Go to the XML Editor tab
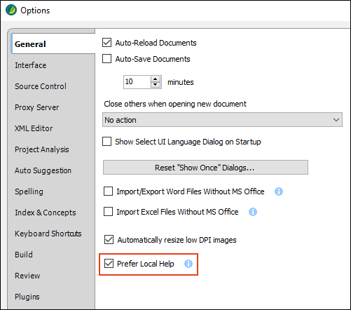351x310 pixels. (34, 128)
